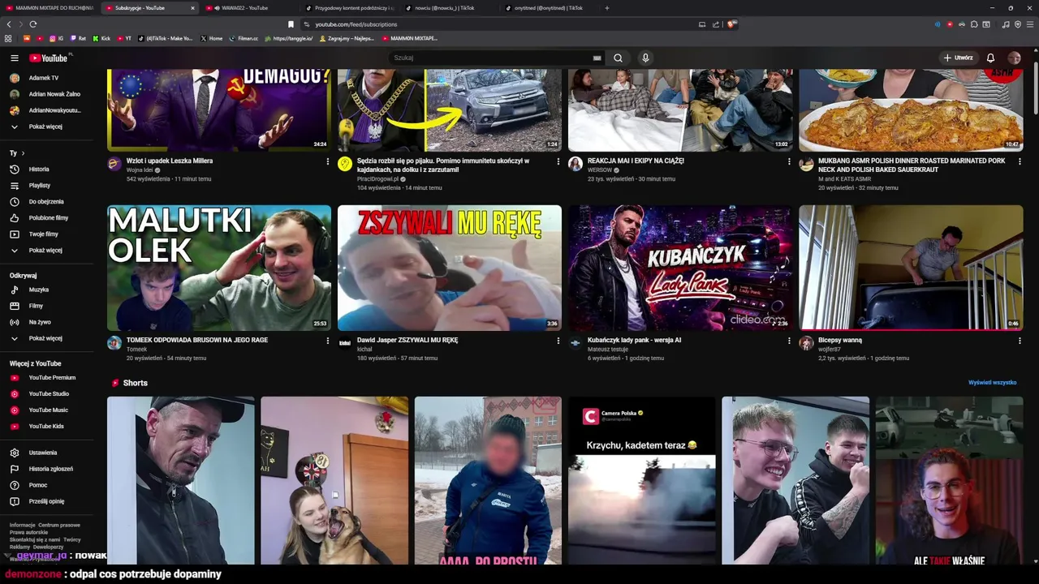1039x584 pixels.
Task: Expand Pokaż więcej under Twoje filmy
Action: click(49, 251)
